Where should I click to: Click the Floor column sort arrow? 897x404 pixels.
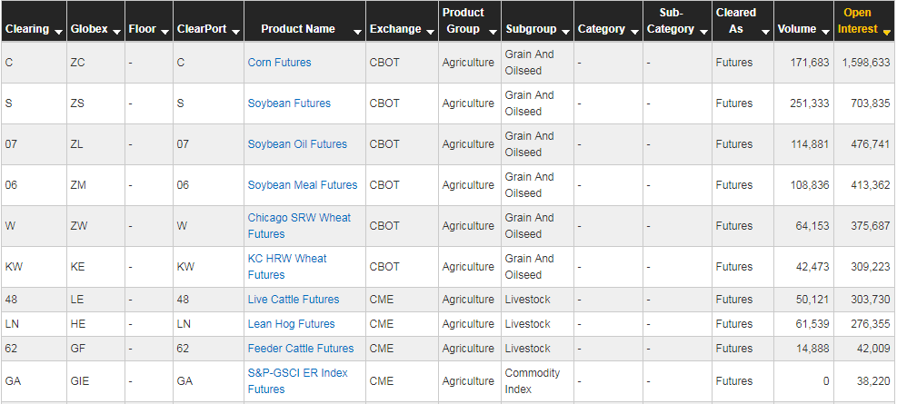(165, 31)
